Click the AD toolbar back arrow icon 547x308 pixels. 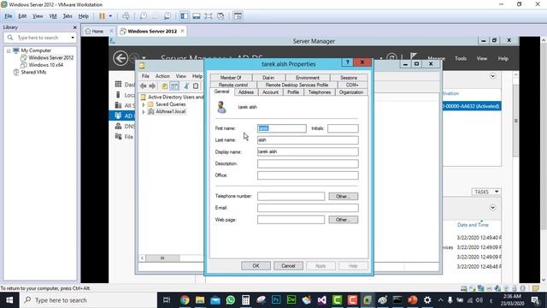(144, 86)
